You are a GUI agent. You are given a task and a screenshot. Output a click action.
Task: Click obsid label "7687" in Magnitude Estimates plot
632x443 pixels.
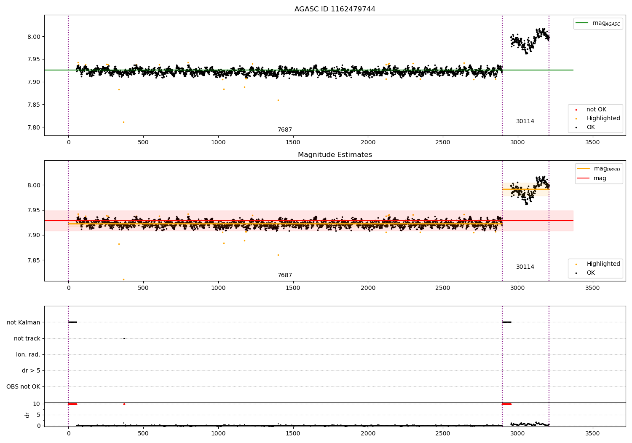[x=285, y=276]
